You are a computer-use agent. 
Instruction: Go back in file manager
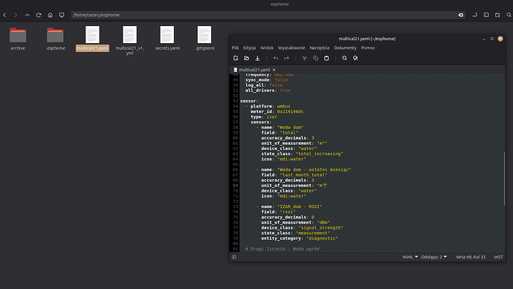click(4, 15)
